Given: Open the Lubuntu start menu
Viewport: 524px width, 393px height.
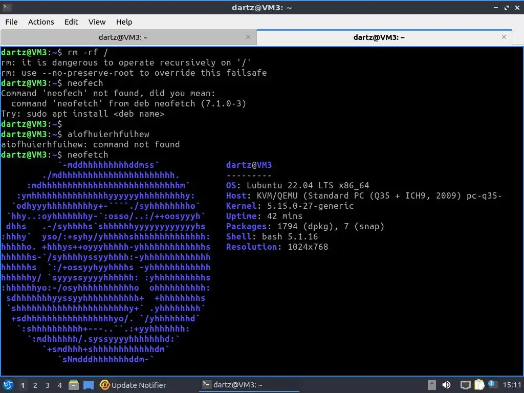Looking at the screenshot, I should click(8, 385).
